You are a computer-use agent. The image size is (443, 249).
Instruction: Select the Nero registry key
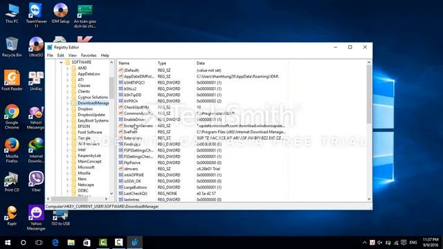click(x=82, y=179)
